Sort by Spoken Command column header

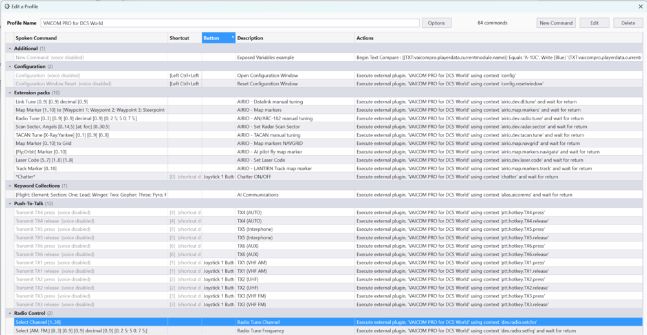(x=91, y=38)
